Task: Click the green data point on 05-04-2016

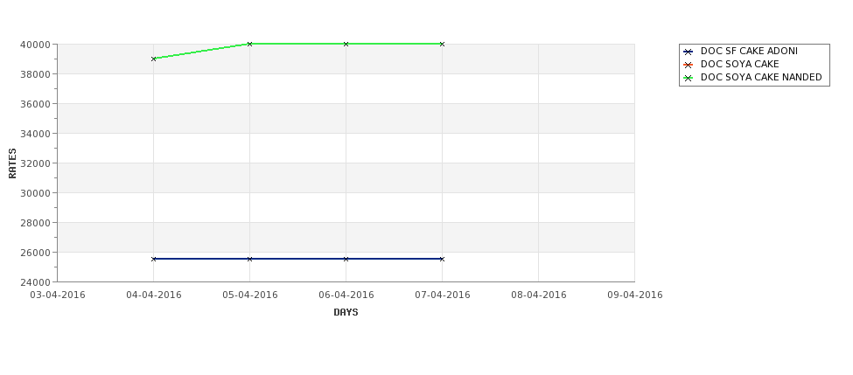Action: tap(249, 44)
